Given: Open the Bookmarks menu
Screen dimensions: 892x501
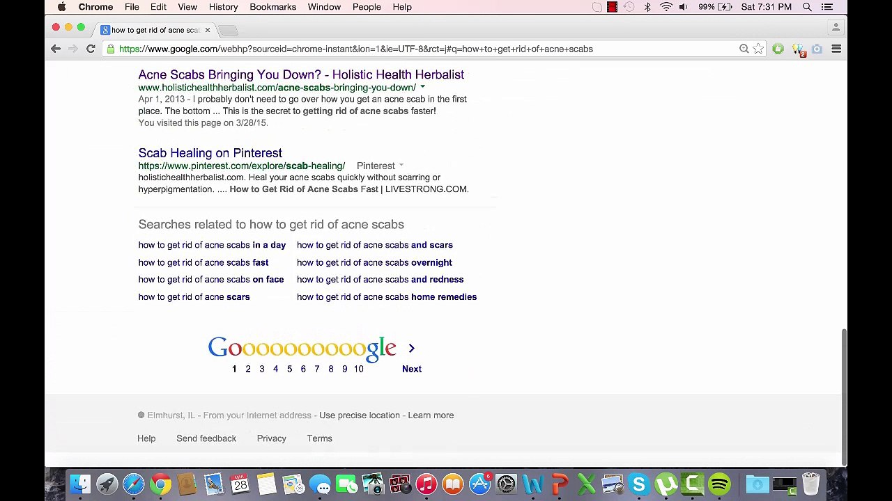Looking at the screenshot, I should coord(273,7).
